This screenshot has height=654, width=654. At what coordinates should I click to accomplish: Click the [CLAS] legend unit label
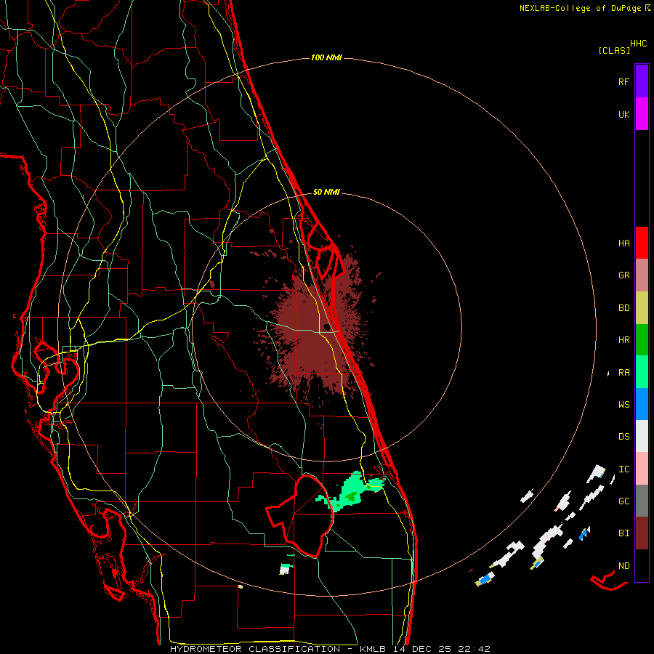coord(614,50)
